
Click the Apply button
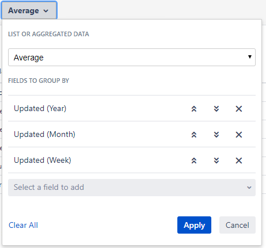194,225
